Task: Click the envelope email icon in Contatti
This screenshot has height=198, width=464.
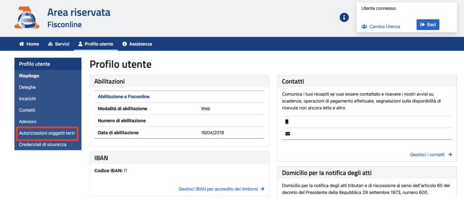Action: [x=288, y=134]
